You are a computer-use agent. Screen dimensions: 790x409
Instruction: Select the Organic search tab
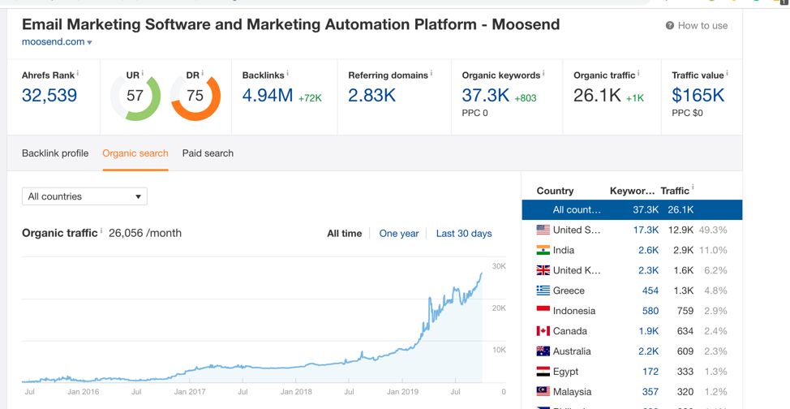[135, 153]
